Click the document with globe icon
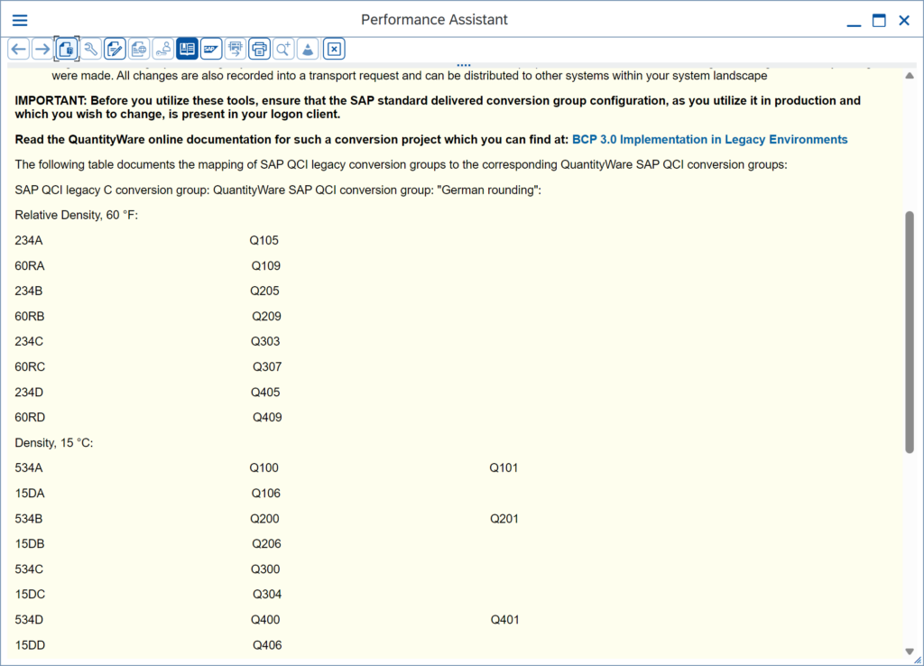Image resolution: width=924 pixels, height=666 pixels. [x=139, y=49]
